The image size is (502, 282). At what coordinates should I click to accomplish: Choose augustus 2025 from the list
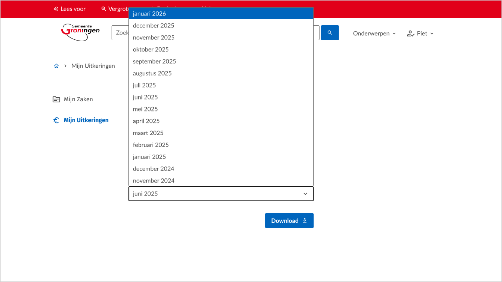[221, 73]
